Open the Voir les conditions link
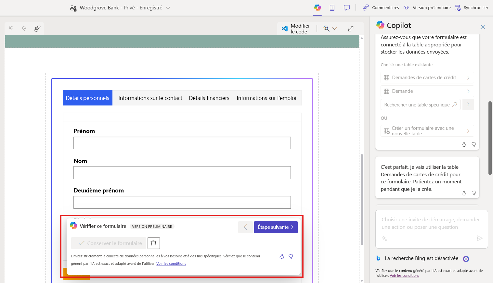 (x=171, y=264)
